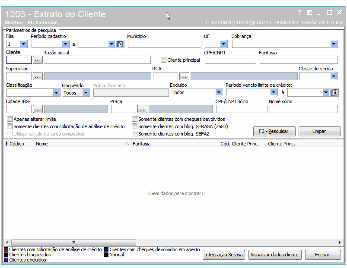Click red swatch for solicitação de análise
Screen dimensions: 347x268
click(x=6, y=249)
